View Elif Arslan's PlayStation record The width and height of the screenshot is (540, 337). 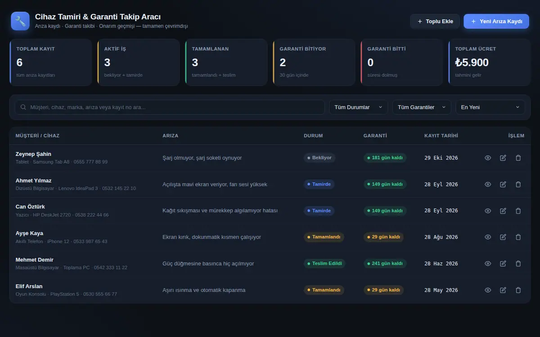click(x=488, y=290)
